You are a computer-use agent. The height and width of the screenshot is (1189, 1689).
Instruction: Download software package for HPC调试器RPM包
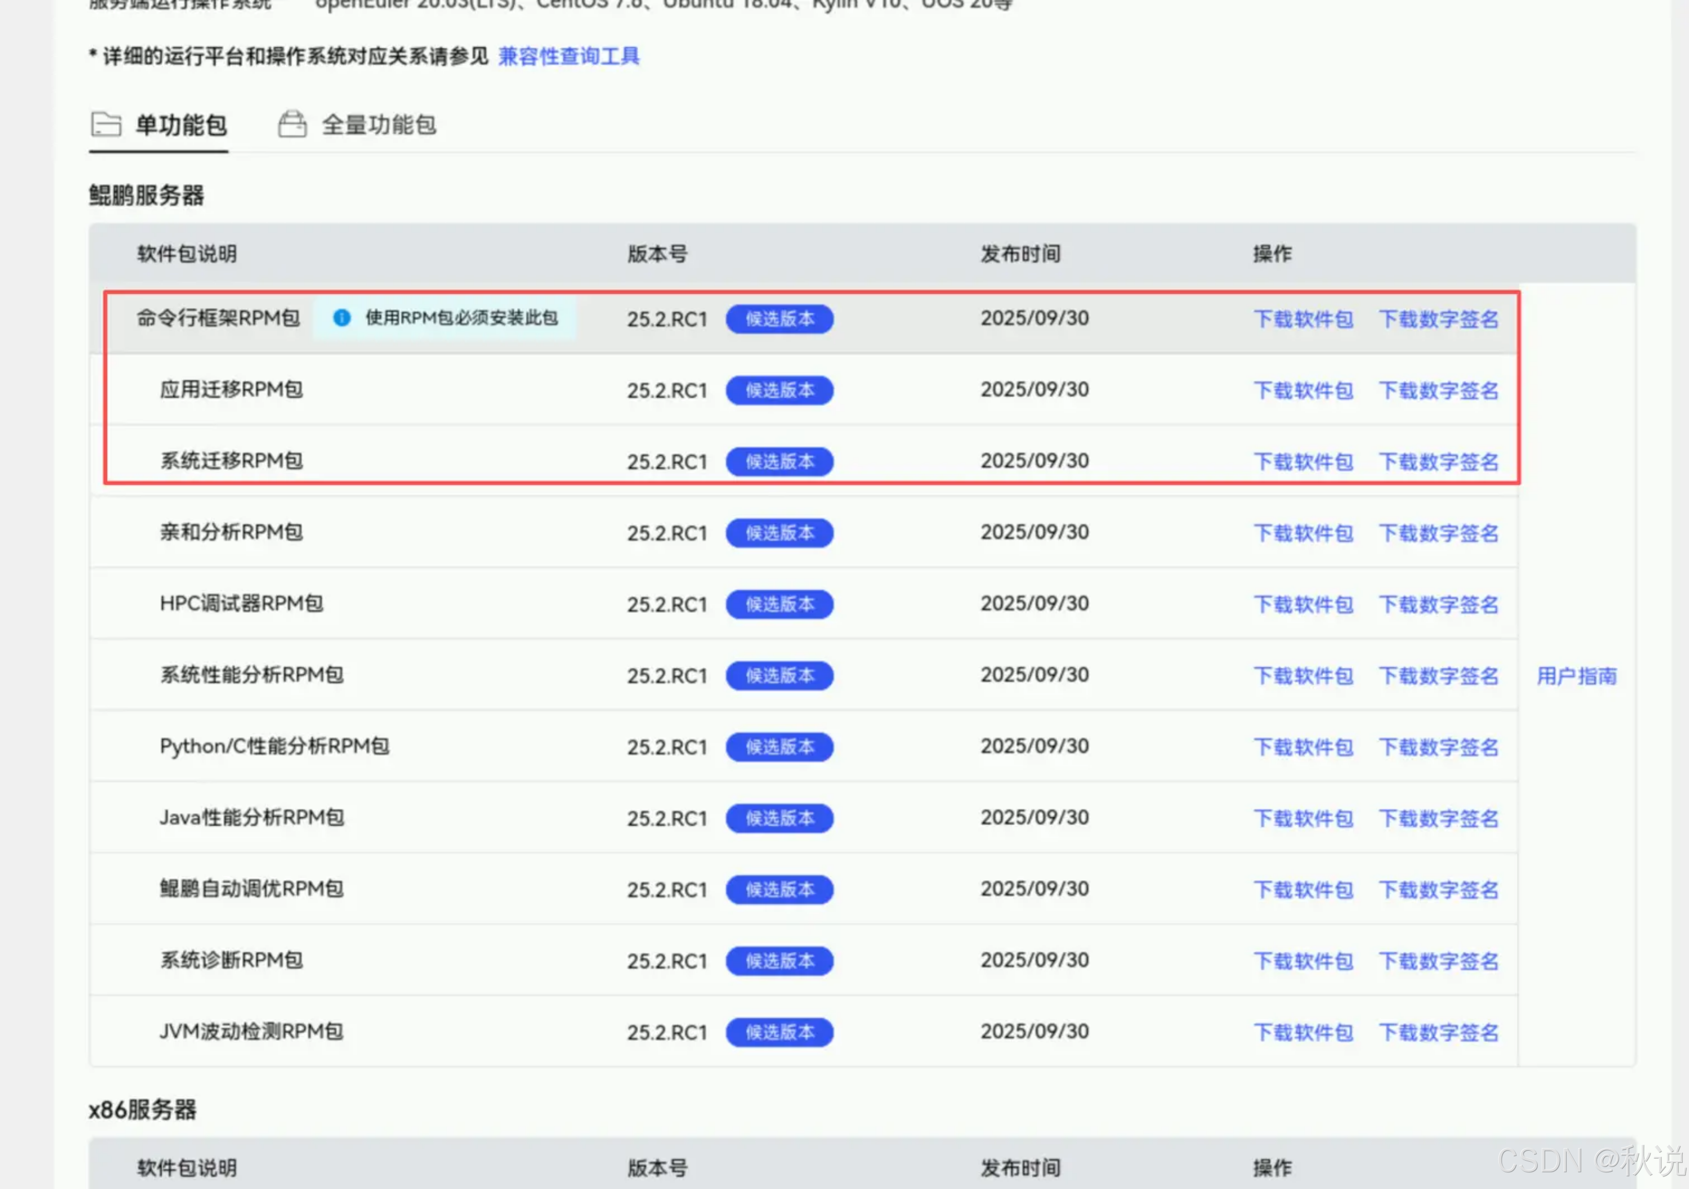coord(1303,605)
